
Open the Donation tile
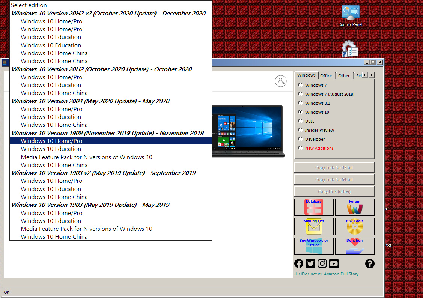point(354,246)
